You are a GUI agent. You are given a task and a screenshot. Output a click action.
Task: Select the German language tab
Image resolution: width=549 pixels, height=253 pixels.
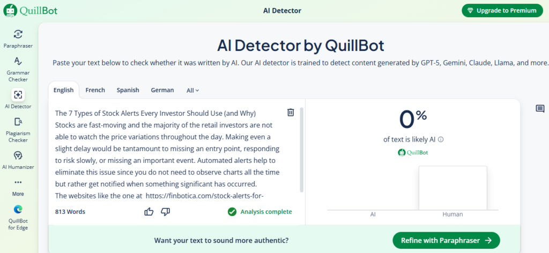(x=162, y=90)
